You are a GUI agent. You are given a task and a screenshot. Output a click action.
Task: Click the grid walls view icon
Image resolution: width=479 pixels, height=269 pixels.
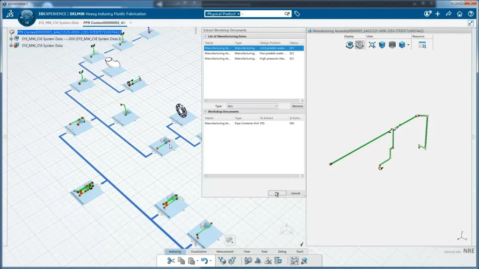point(392,45)
